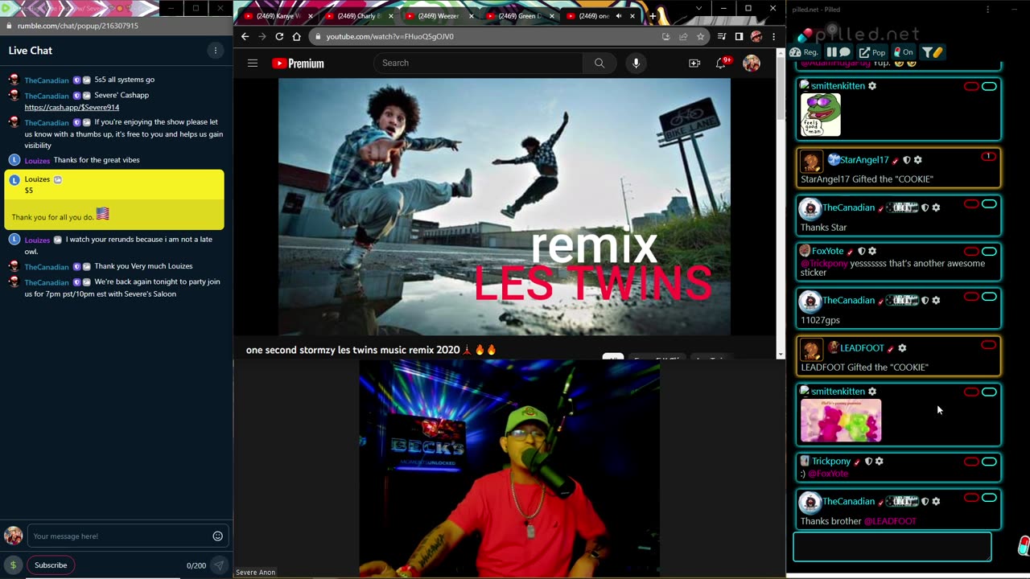The image size is (1030, 579).
Task: Open the browser home page
Action: [296, 36]
